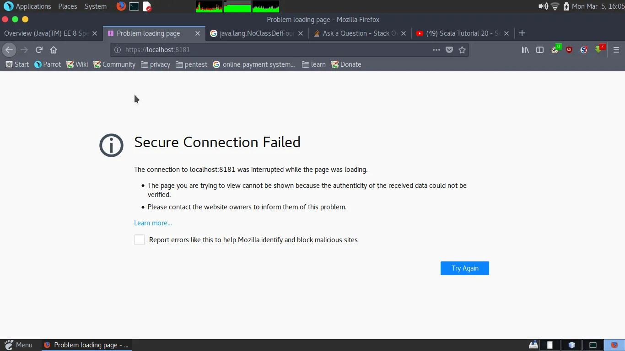Show the Library bookmarks and history

(x=525, y=50)
